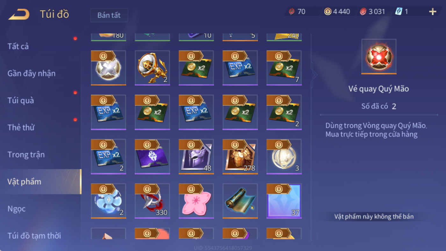Select the pink flower item
This screenshot has width=446, height=251.
tap(196, 201)
